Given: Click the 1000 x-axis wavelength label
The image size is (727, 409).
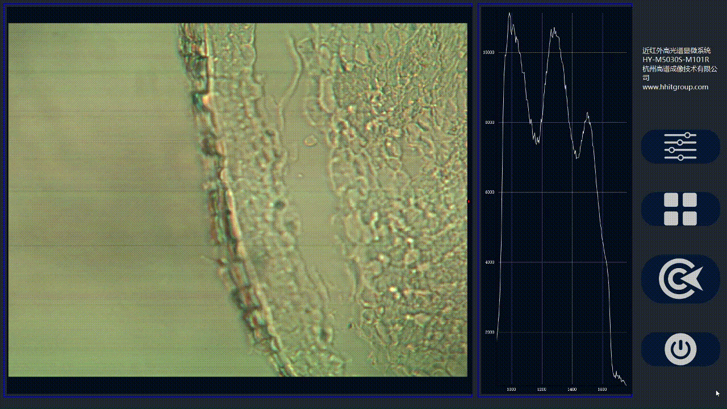Looking at the screenshot, I should 511,390.
